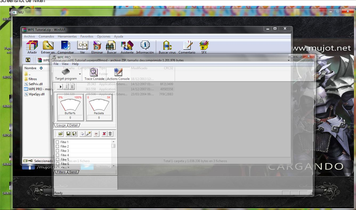Viewport: 356px width, 210px height.
Task: Expand the Target program dropdown arrow
Action: pyautogui.click(x=80, y=74)
